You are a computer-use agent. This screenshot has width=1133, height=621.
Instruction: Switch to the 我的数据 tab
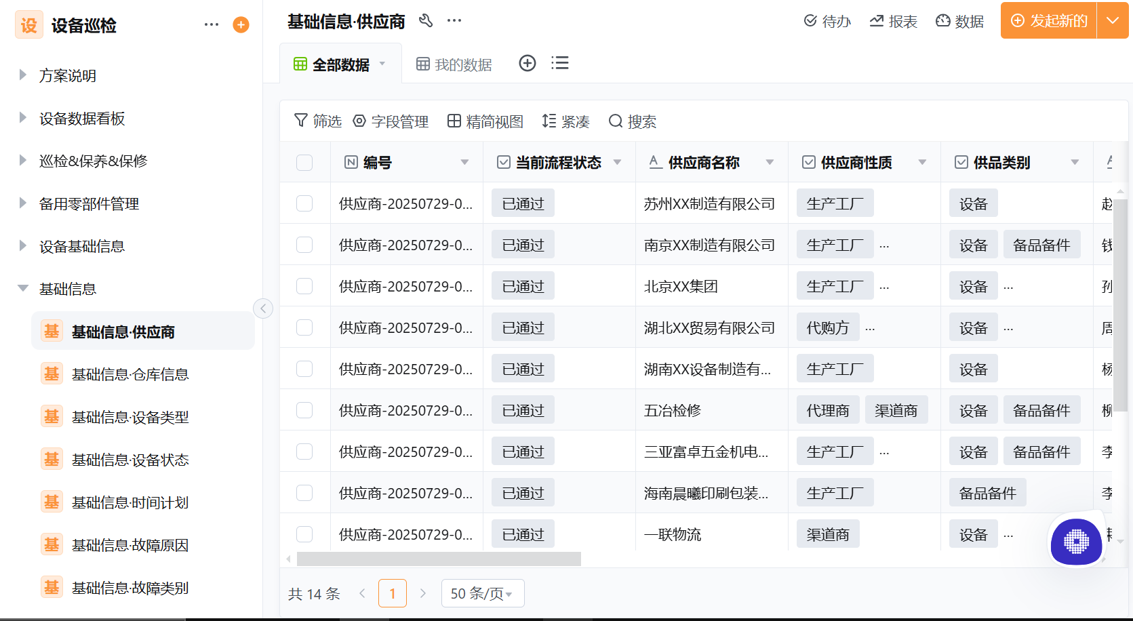click(453, 63)
